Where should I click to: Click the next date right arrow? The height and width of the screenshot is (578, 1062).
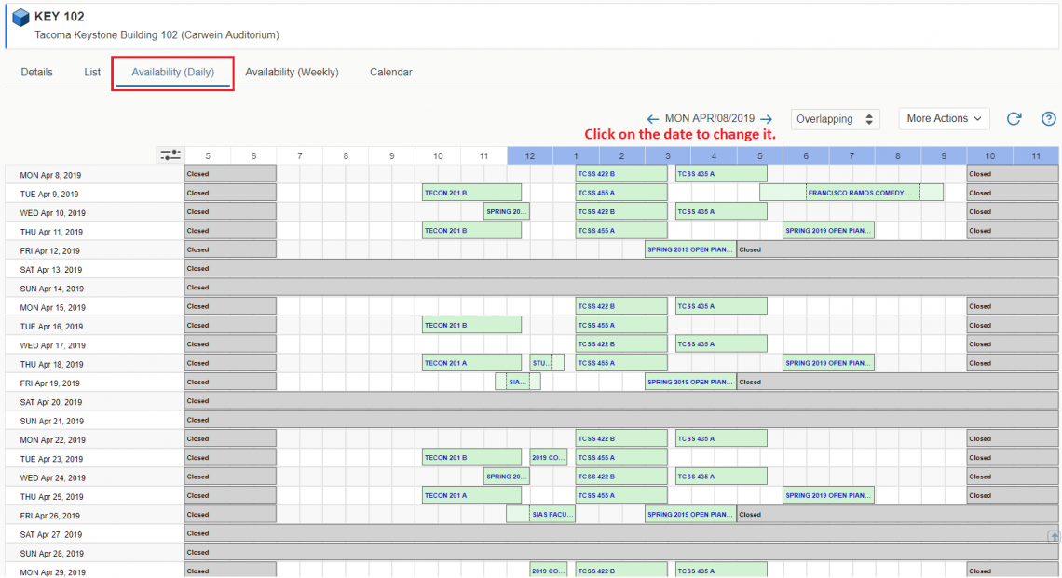point(766,119)
